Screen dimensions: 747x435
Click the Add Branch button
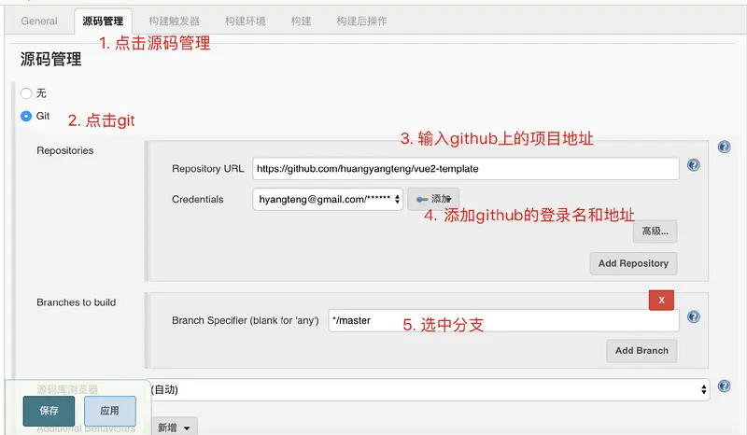(641, 351)
